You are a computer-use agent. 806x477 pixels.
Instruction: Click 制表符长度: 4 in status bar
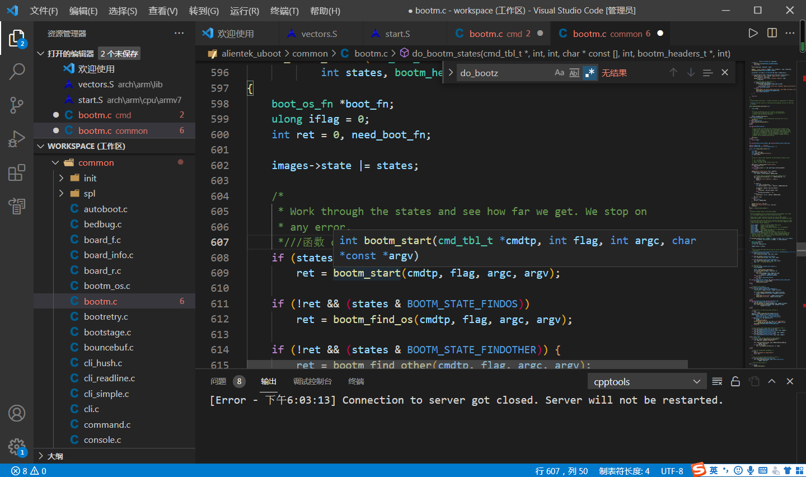coord(624,471)
